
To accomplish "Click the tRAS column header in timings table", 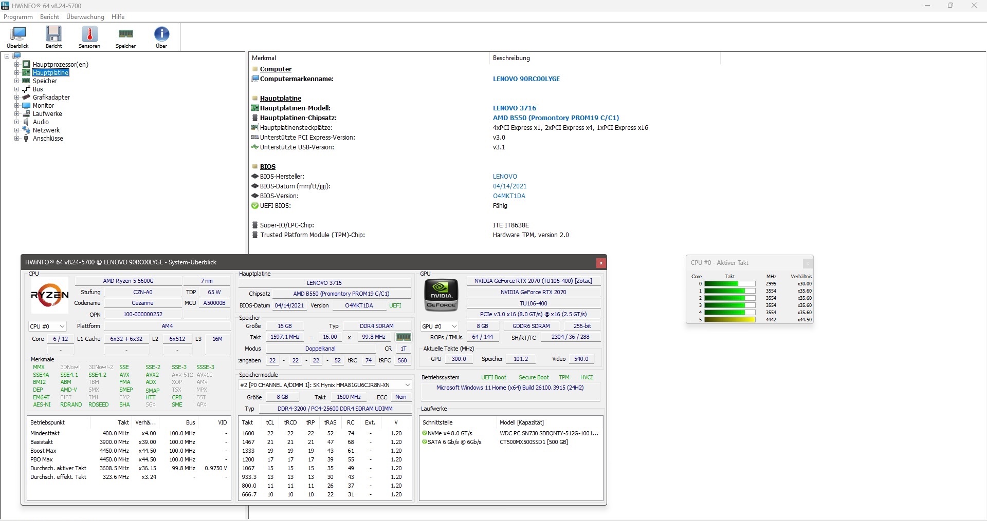I will 330,422.
